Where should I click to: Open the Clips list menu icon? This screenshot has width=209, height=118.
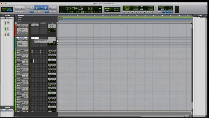[x=206, y=15]
